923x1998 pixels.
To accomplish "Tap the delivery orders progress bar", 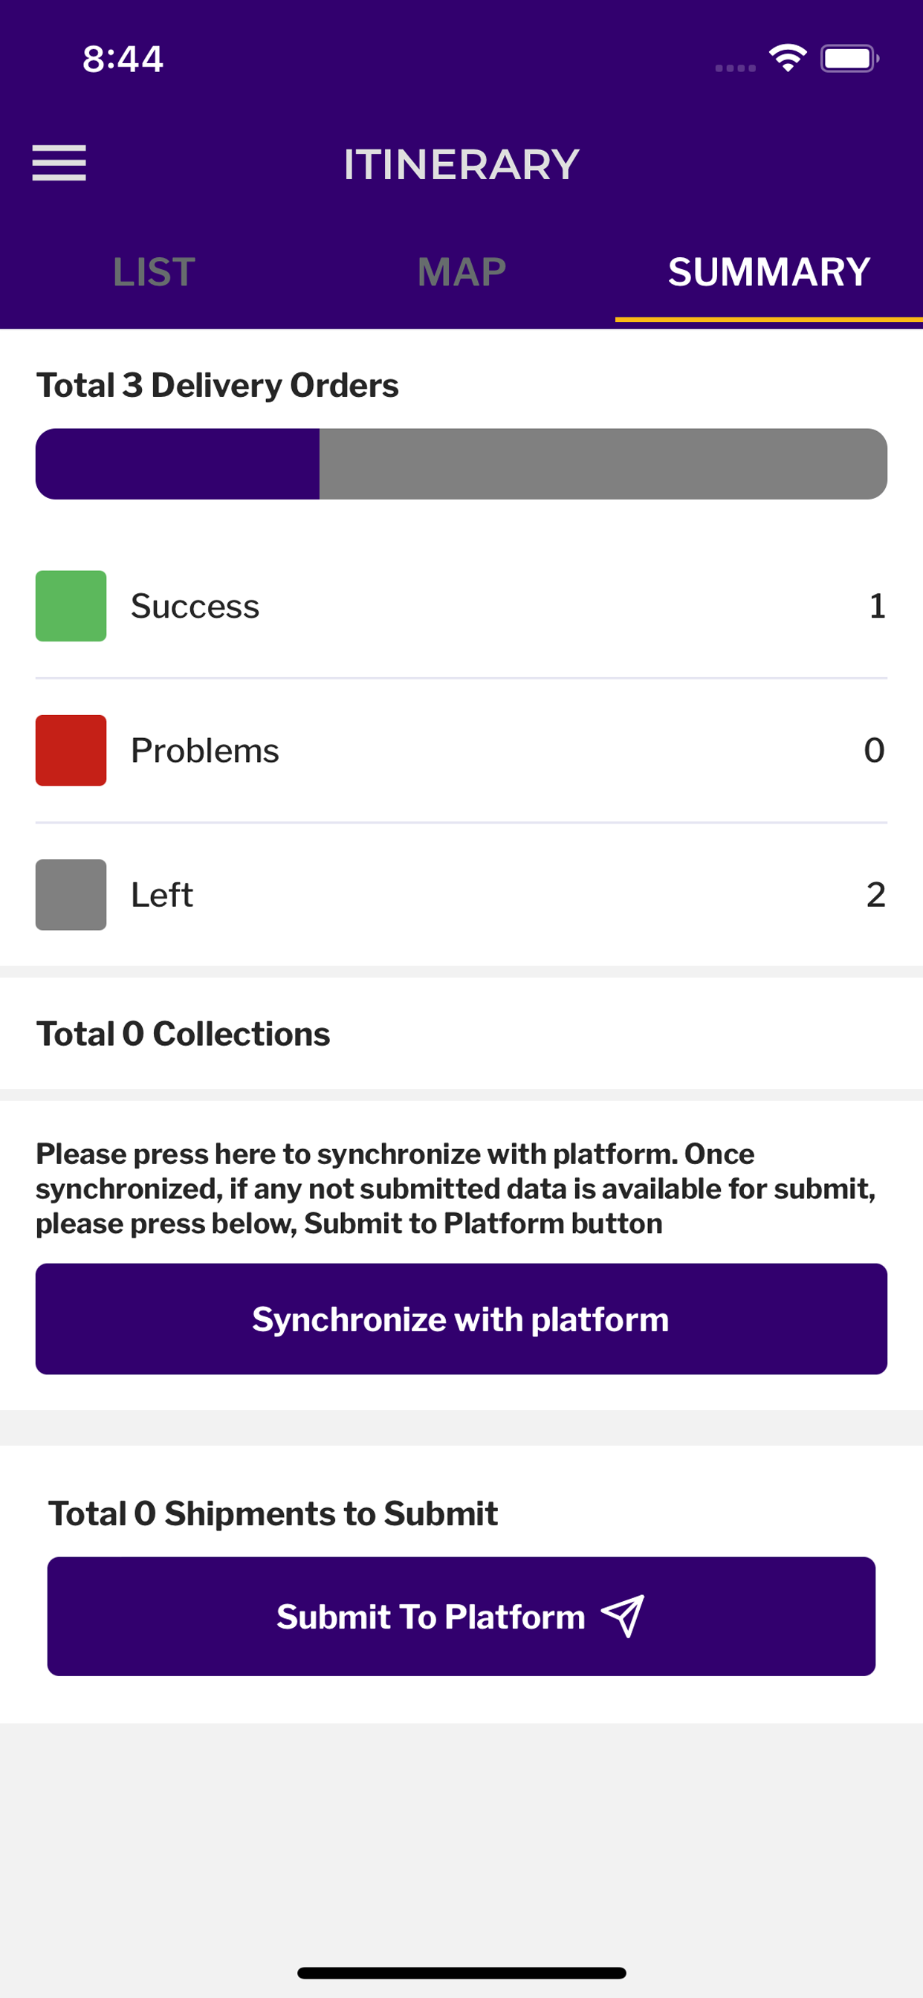I will point(461,464).
